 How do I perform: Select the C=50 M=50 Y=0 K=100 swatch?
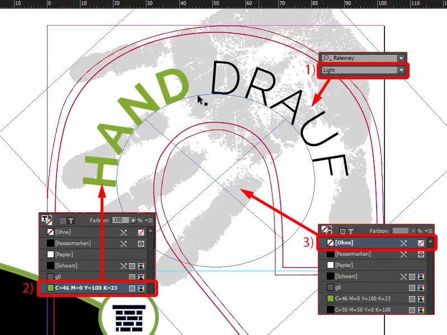click(x=373, y=310)
